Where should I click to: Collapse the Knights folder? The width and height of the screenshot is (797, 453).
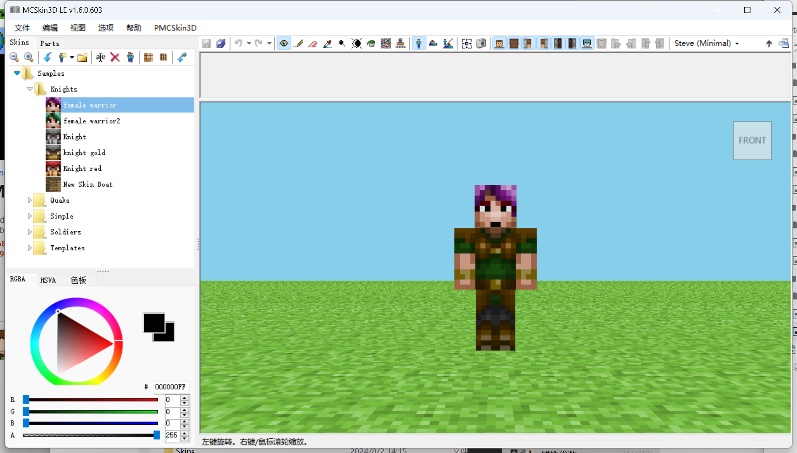coord(30,89)
